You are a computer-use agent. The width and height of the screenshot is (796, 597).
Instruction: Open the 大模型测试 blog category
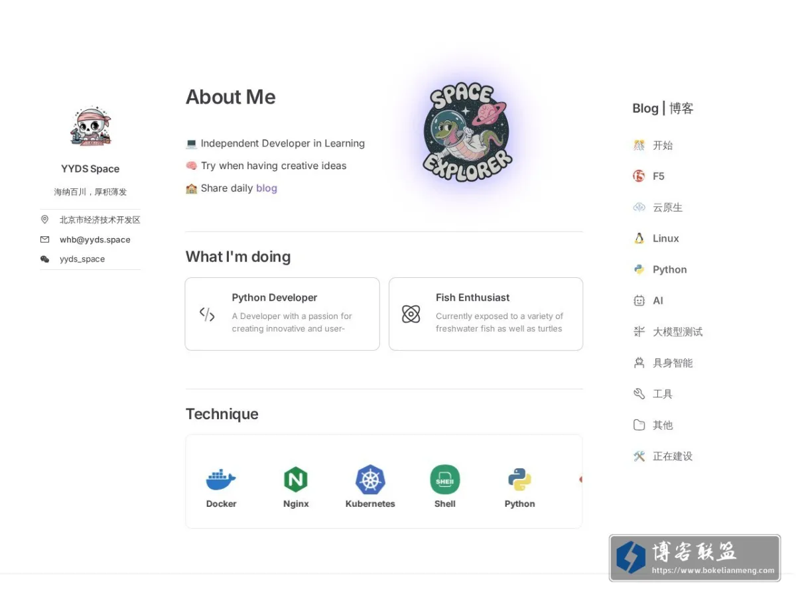point(678,332)
